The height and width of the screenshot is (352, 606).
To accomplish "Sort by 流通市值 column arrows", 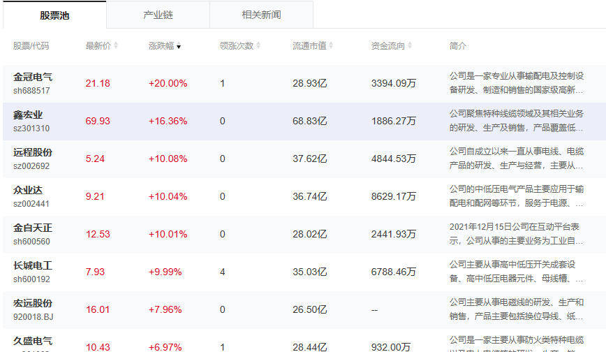I will click(331, 45).
